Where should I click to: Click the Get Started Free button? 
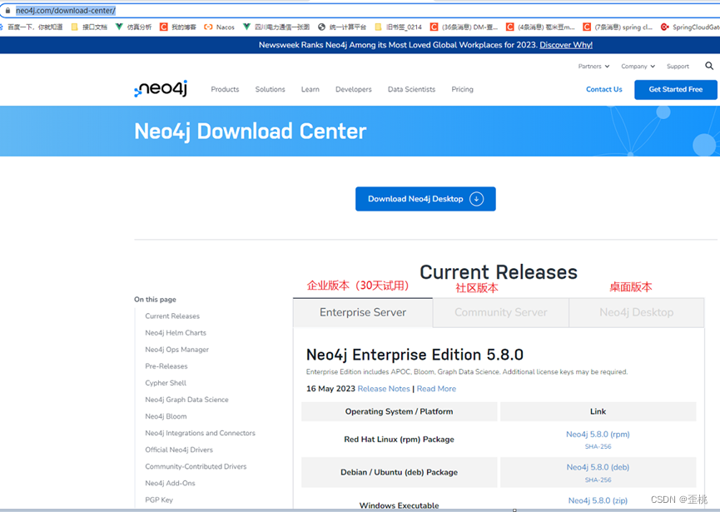click(x=675, y=90)
